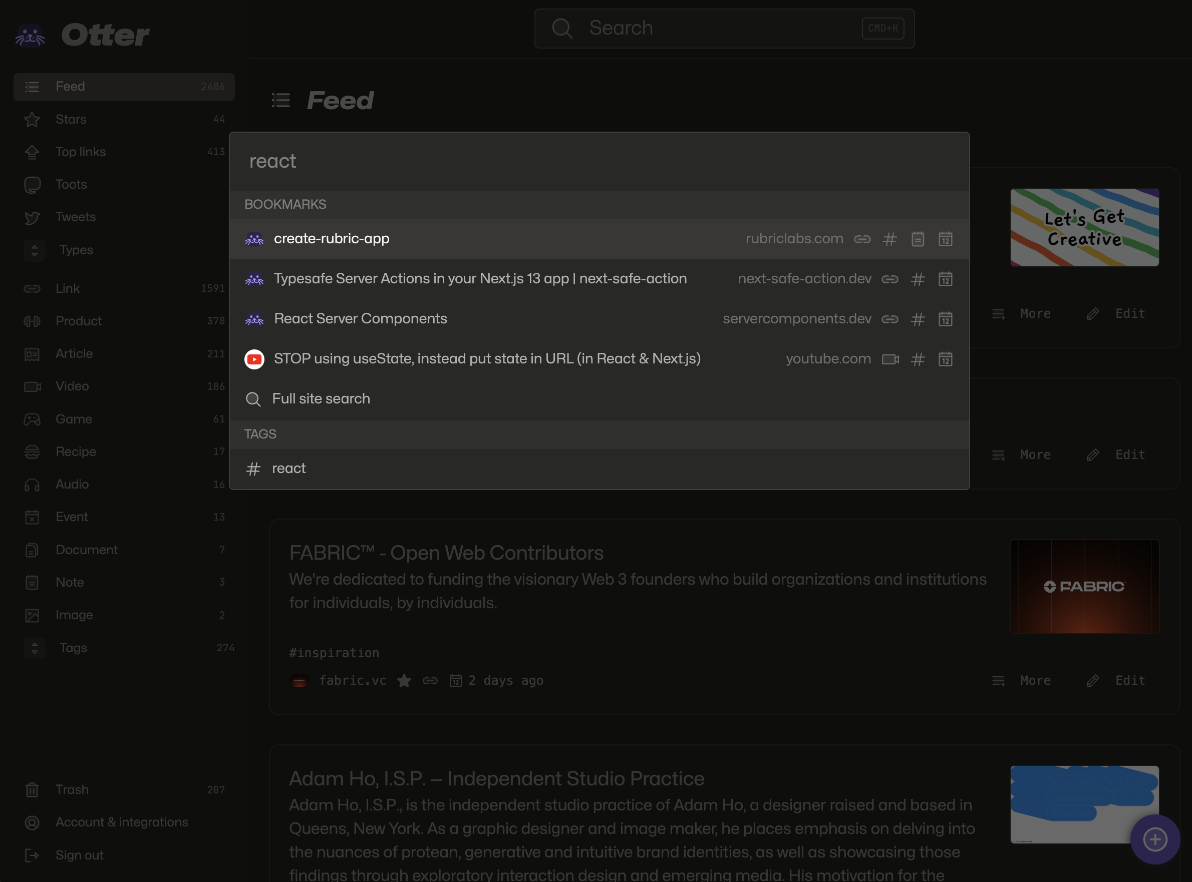The height and width of the screenshot is (882, 1192).
Task: Click note icon on create-rubric-app row
Action: (918, 239)
